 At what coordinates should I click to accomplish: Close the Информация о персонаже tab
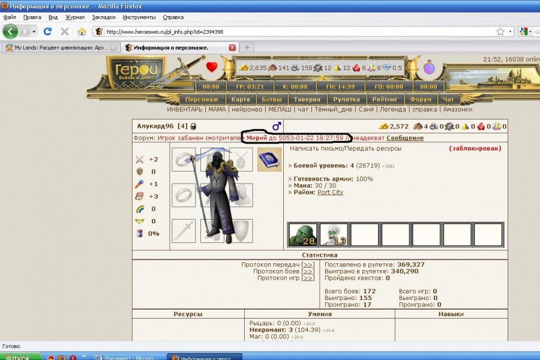click(232, 47)
